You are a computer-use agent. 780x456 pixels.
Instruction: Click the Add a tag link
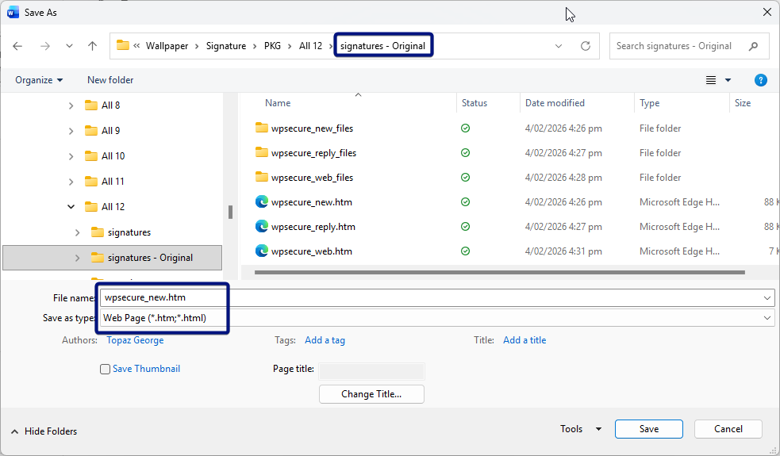tap(325, 340)
